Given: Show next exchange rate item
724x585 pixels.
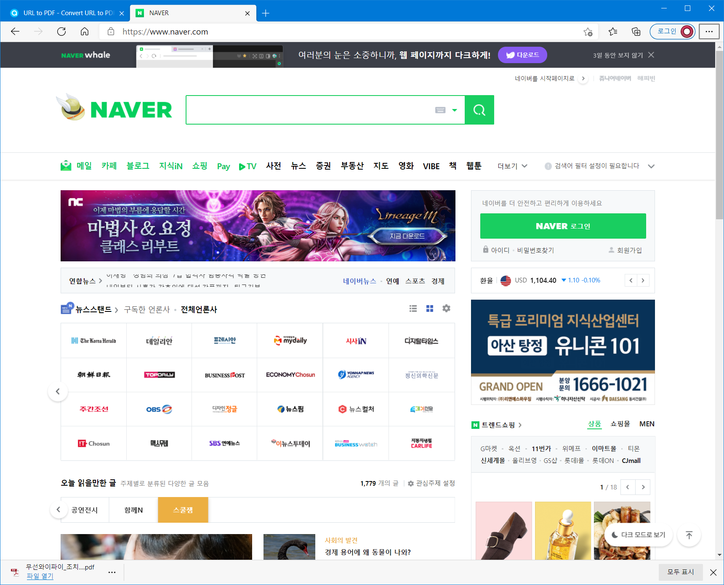Looking at the screenshot, I should [643, 280].
